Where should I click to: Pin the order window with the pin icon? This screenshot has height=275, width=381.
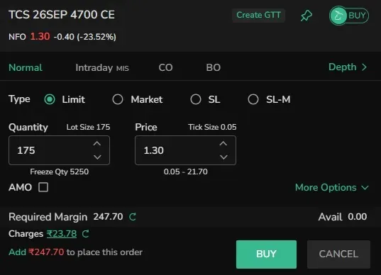307,16
